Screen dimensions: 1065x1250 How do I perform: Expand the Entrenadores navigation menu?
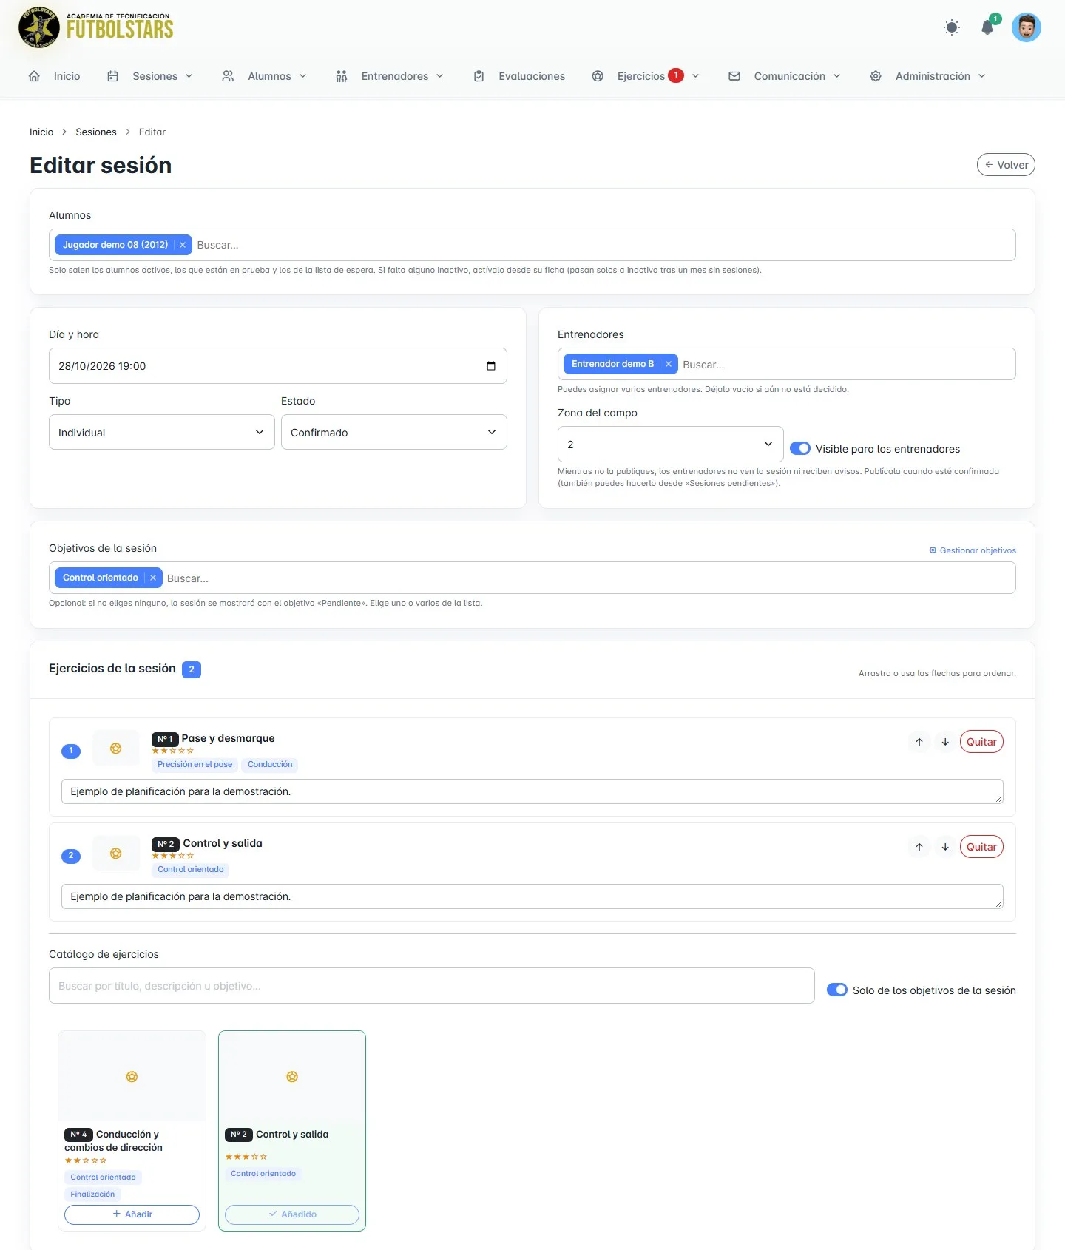click(x=390, y=76)
